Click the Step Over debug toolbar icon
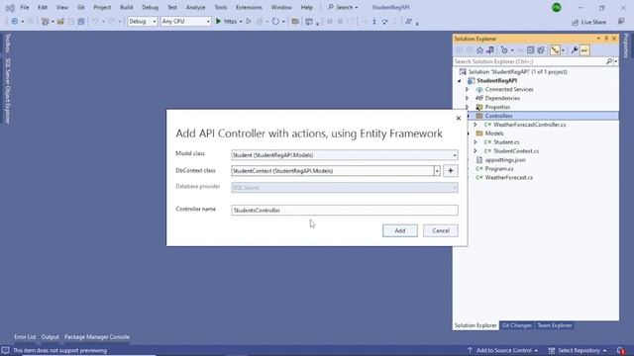 pos(384,21)
